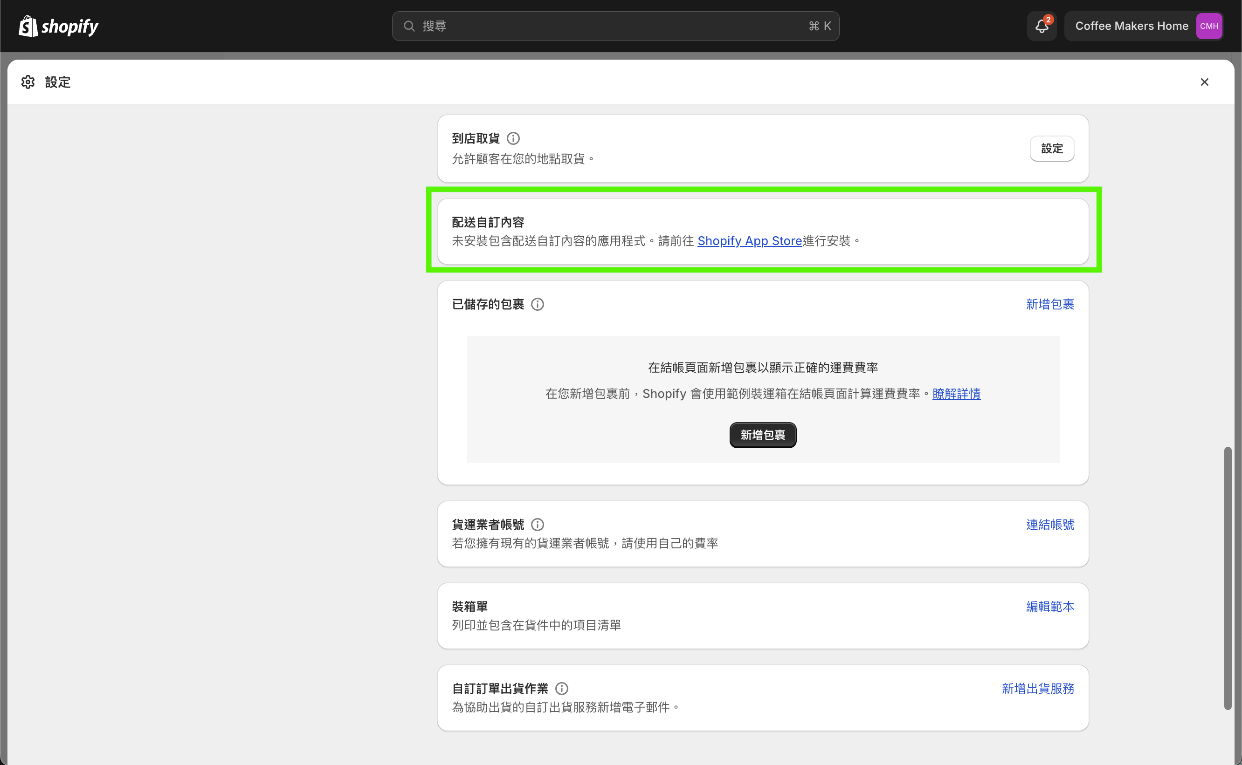1242x765 pixels.
Task: Click the 新增出貨服務 link
Action: pos(1037,689)
